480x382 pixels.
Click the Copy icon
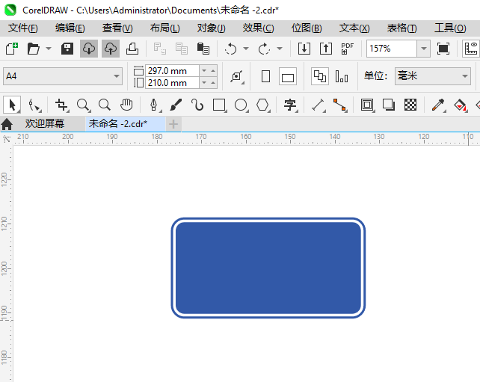pos(181,49)
